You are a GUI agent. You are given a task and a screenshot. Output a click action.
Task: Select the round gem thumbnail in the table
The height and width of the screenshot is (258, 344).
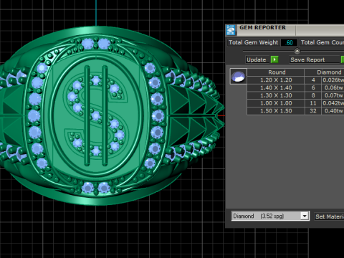238,76
